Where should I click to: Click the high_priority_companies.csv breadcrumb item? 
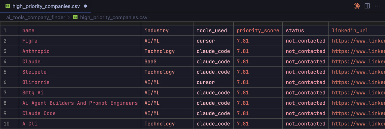pyautogui.click(x=114, y=17)
